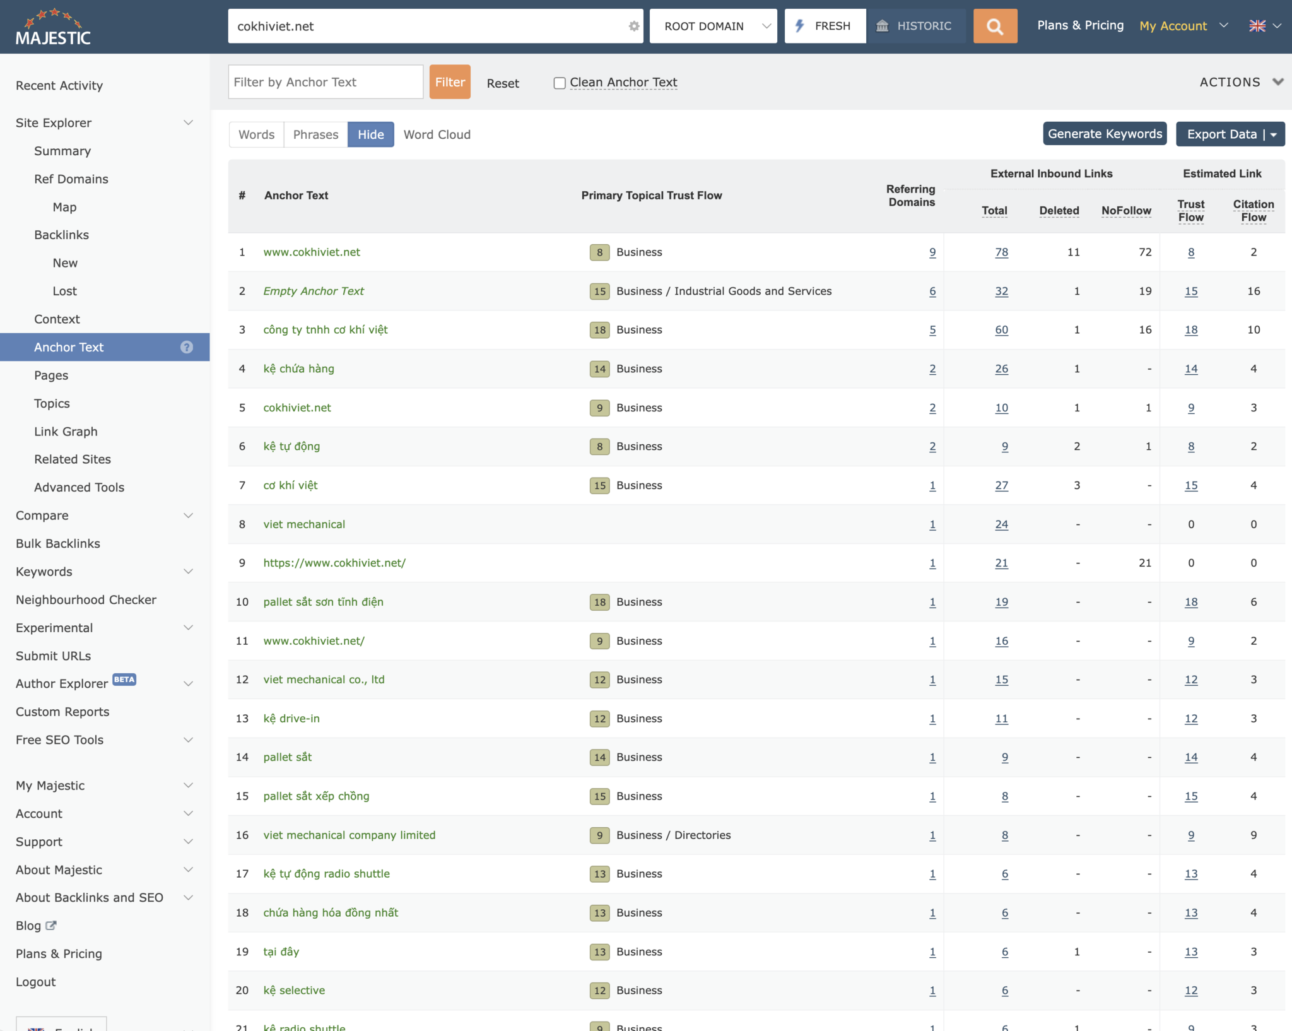Expand the ACTIONS menu
This screenshot has width=1292, height=1031.
click(1241, 82)
